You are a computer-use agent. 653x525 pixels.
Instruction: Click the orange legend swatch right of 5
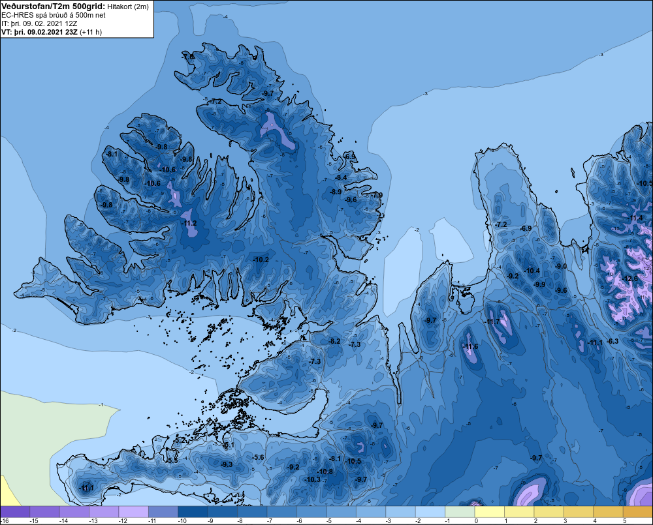[638, 512]
